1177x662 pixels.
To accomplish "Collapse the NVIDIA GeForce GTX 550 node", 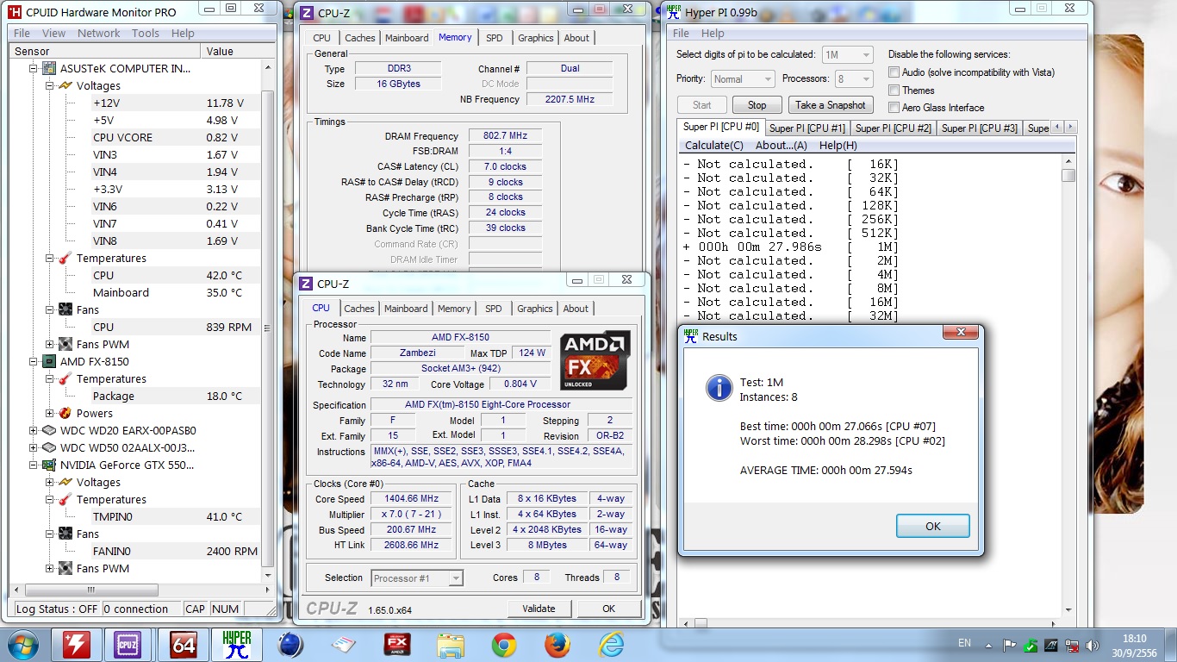I will coord(33,465).
